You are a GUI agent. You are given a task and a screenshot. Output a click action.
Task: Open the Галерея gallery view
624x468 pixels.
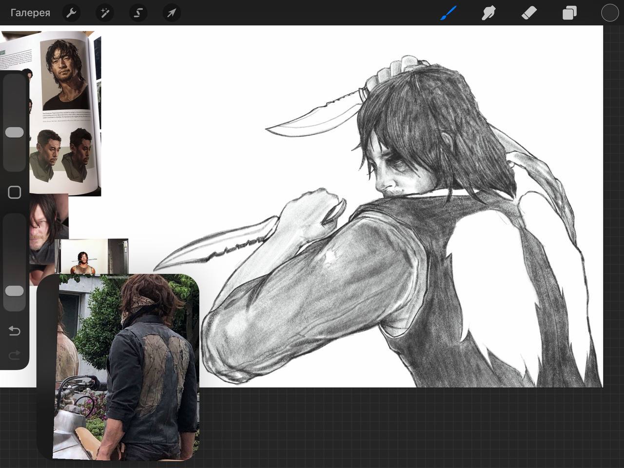[30, 13]
